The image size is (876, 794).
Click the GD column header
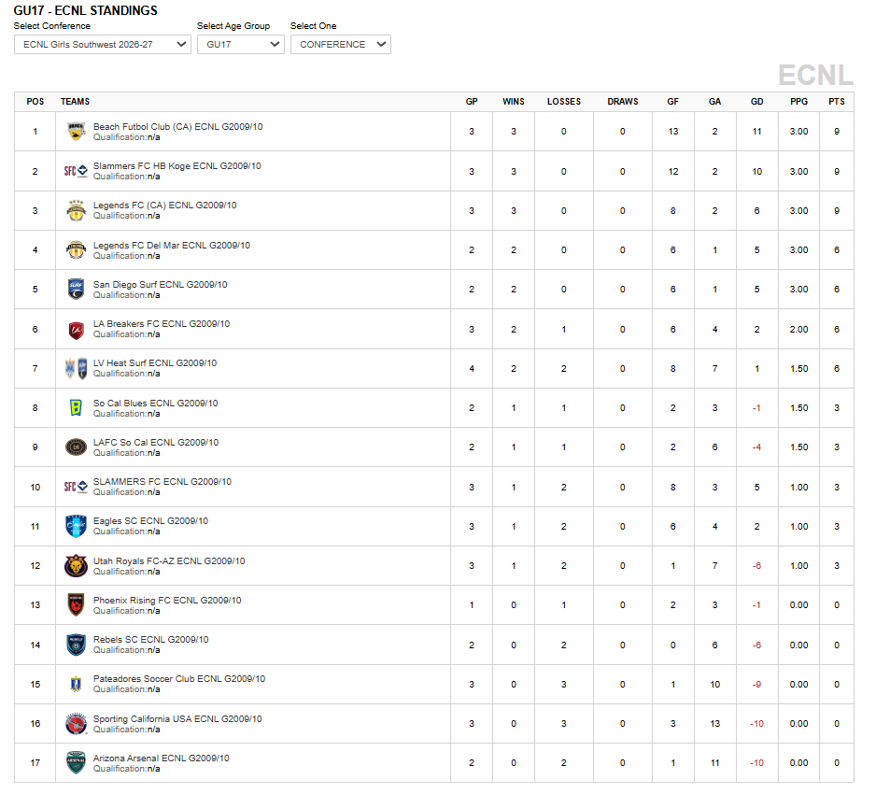pos(757,102)
